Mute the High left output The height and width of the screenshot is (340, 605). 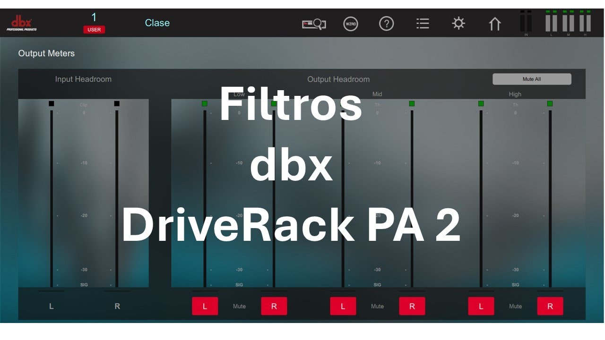tap(481, 306)
